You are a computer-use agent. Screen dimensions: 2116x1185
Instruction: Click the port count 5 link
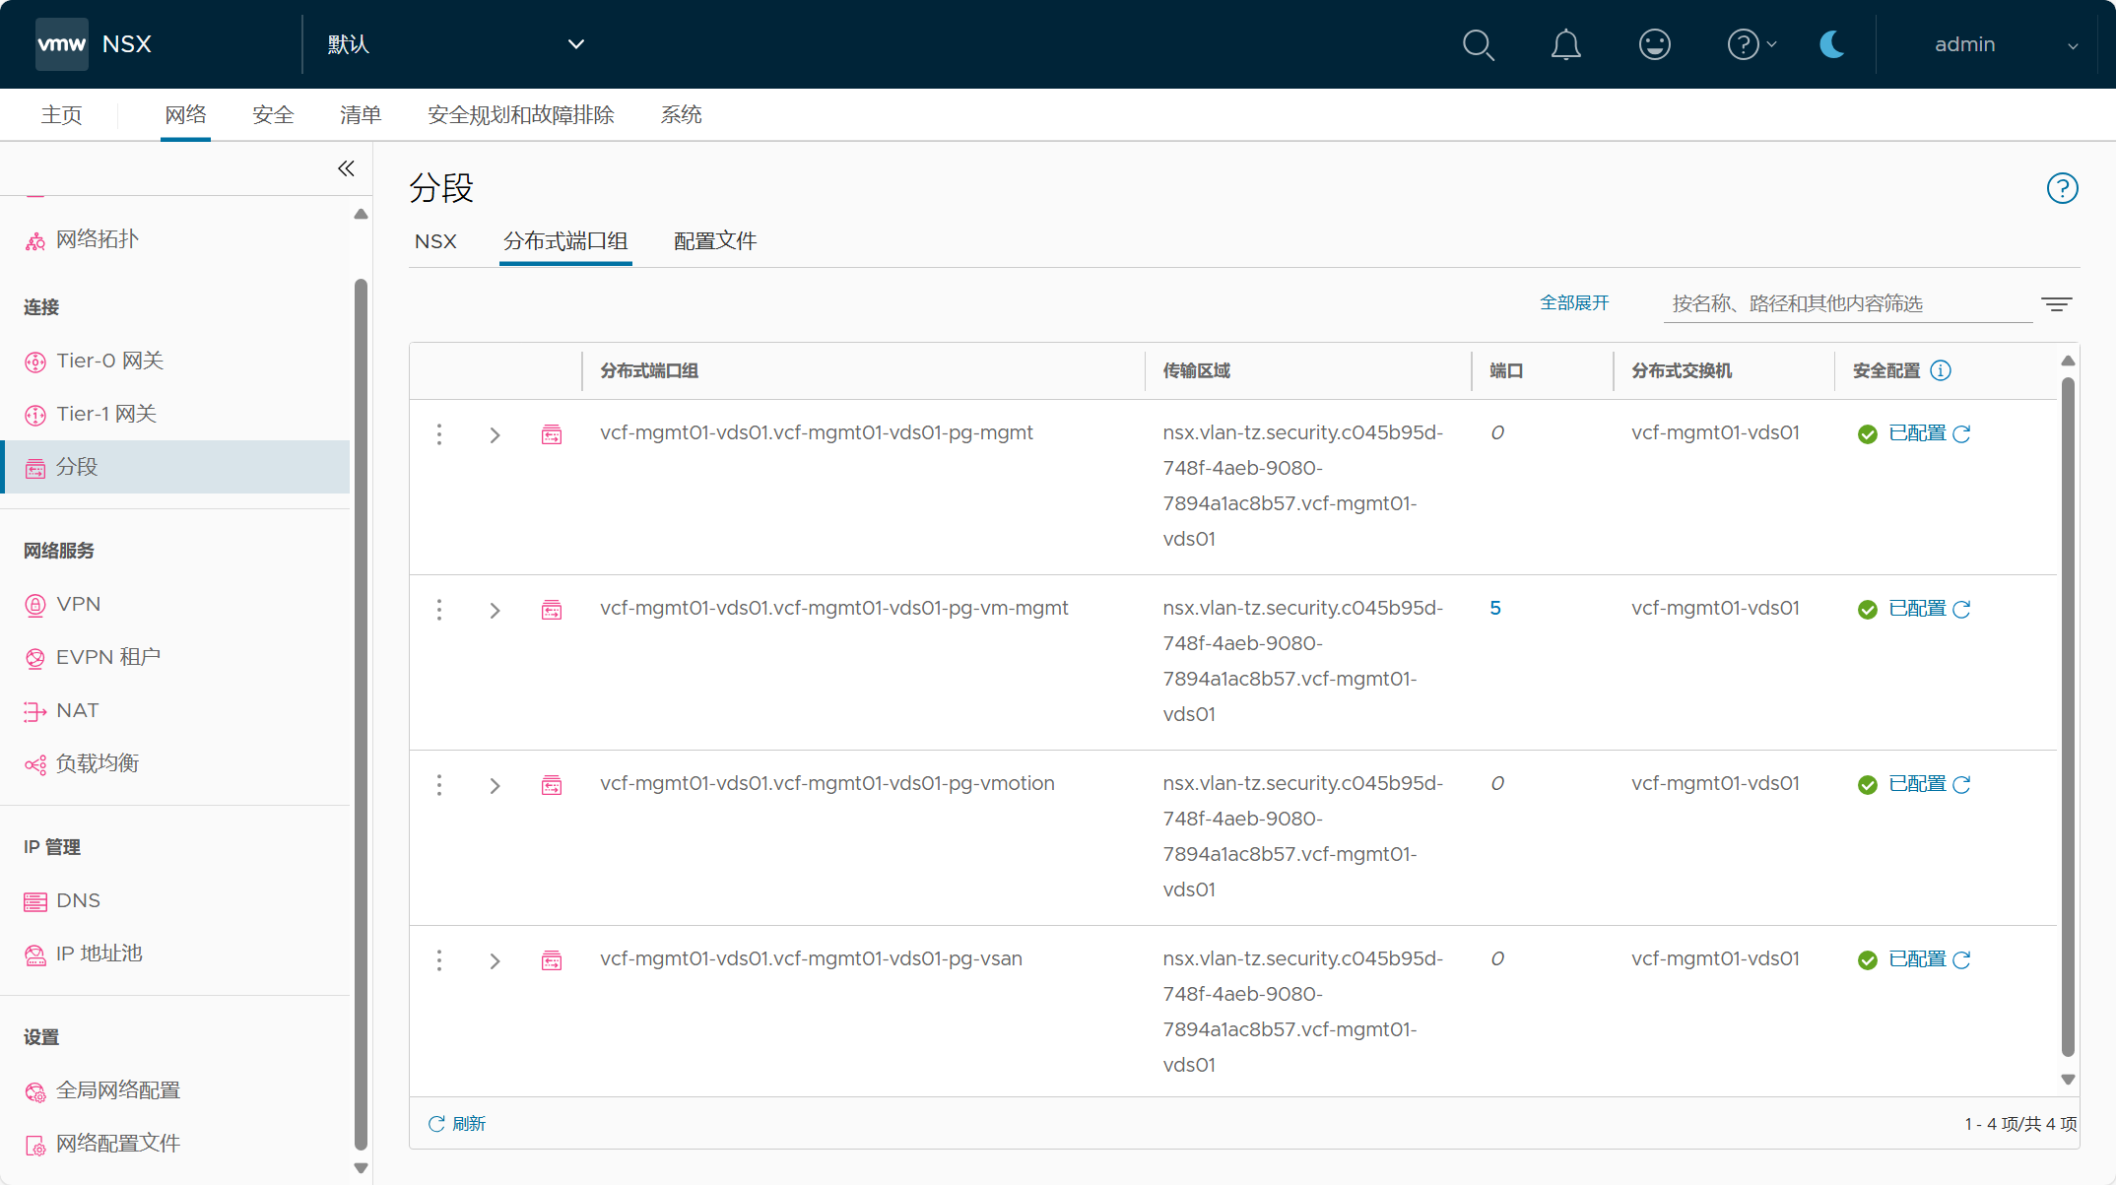pos(1495,609)
